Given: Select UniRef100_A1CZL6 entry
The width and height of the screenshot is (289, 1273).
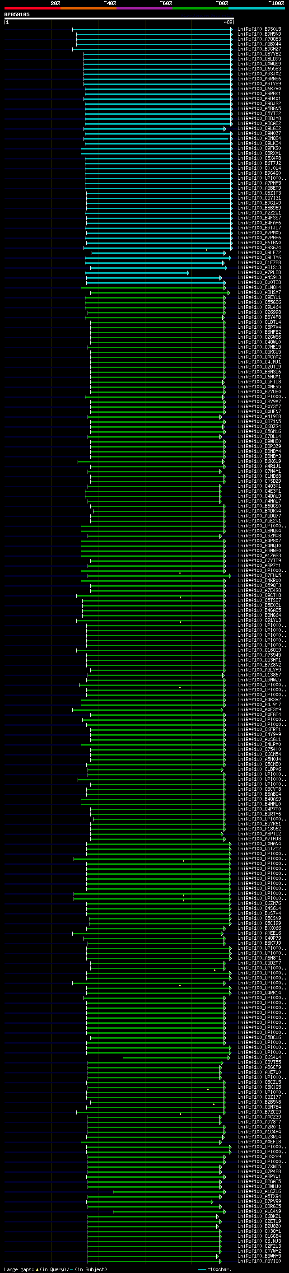Looking at the screenshot, I should coord(259,1191).
